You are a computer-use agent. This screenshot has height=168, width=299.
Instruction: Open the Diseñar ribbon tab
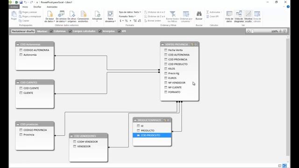tap(37, 7)
